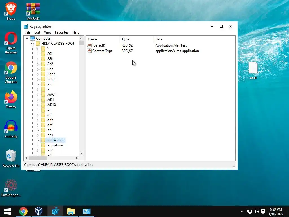The width and height of the screenshot is (289, 217).
Task: Select the Google Chrome desktop icon
Action: (11, 72)
